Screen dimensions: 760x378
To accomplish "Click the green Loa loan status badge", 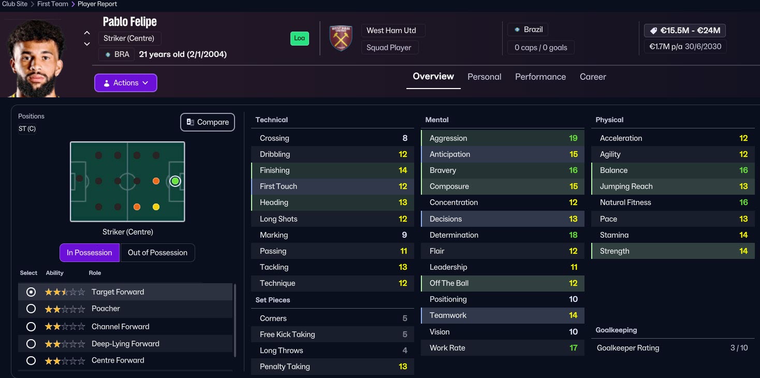I will click(x=300, y=38).
